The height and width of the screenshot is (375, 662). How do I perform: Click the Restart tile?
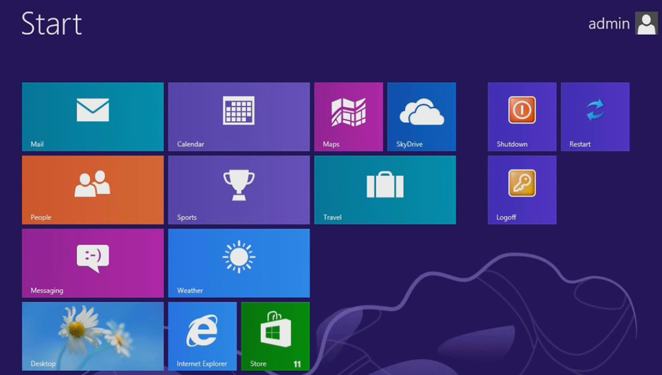click(595, 116)
